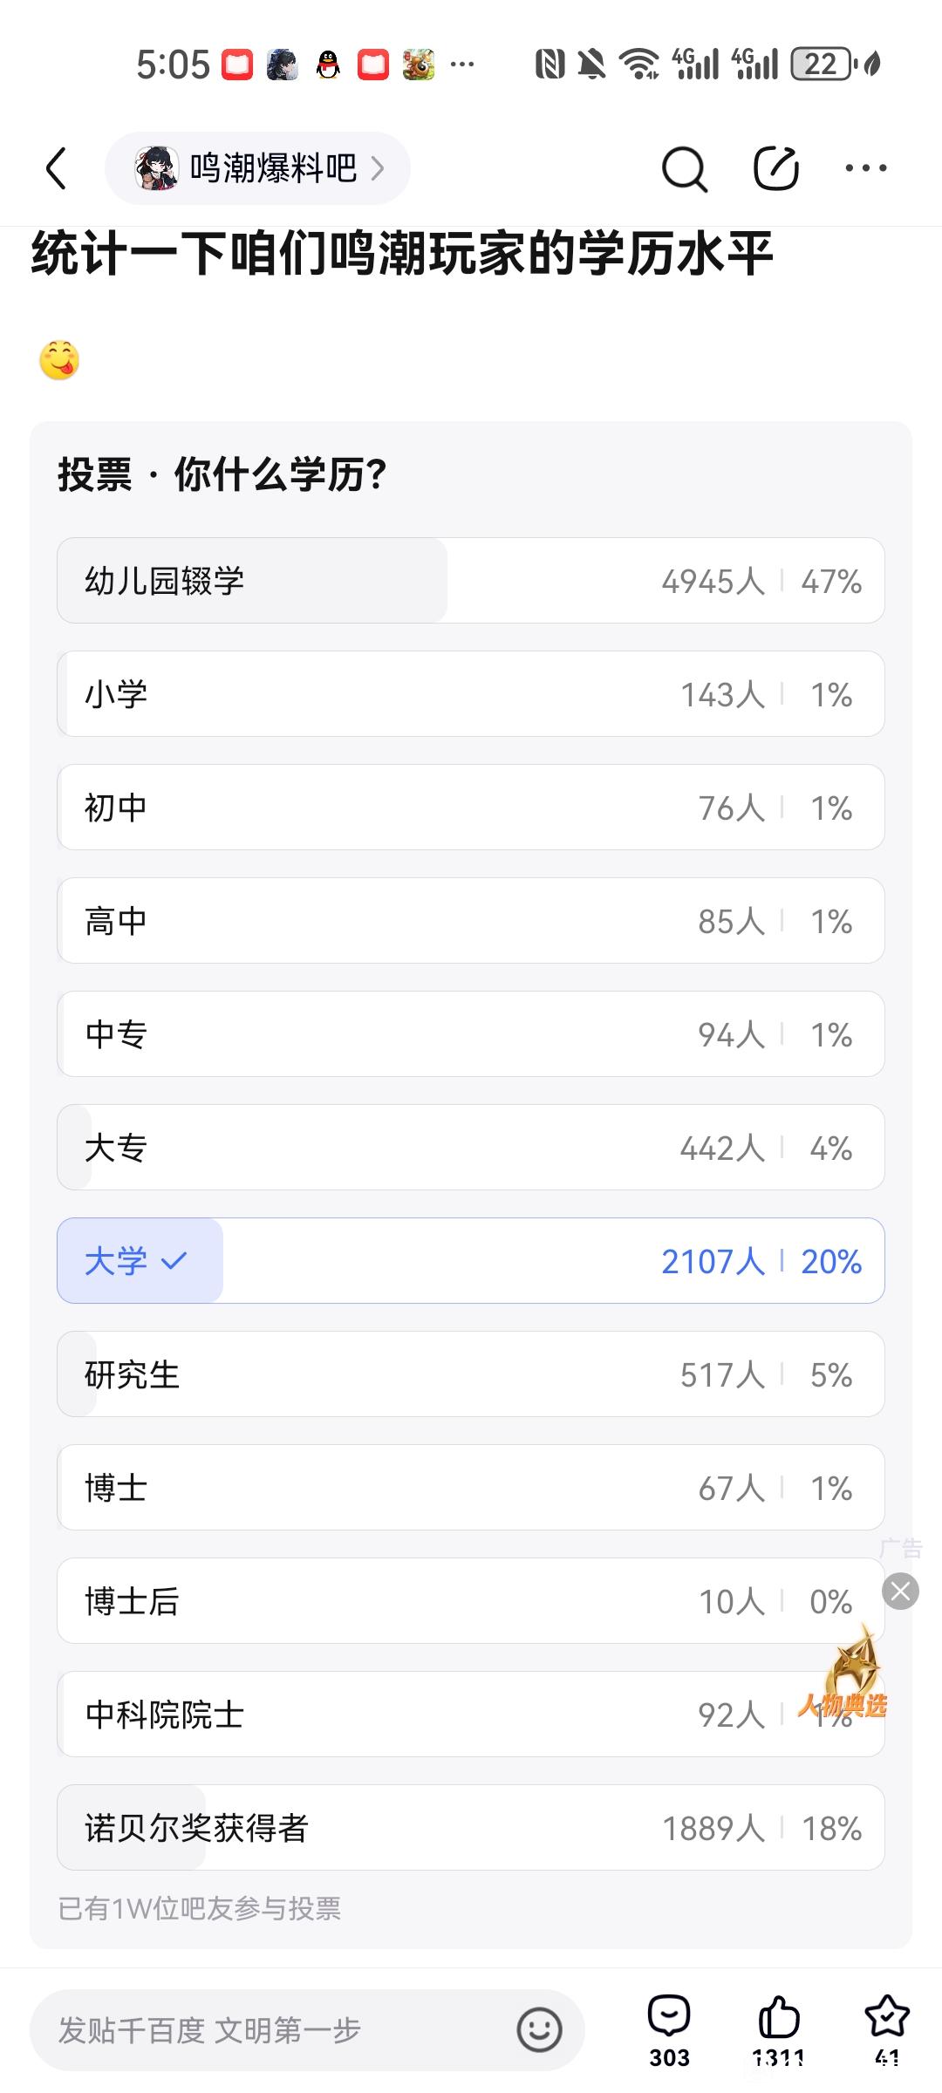Open the emoji smiley picker
Image resolution: width=942 pixels, height=2093 pixels.
(539, 2030)
